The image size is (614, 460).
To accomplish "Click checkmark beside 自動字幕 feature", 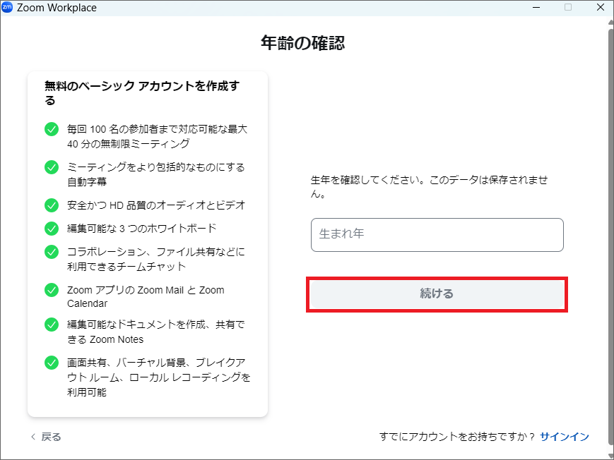I will coord(52,167).
